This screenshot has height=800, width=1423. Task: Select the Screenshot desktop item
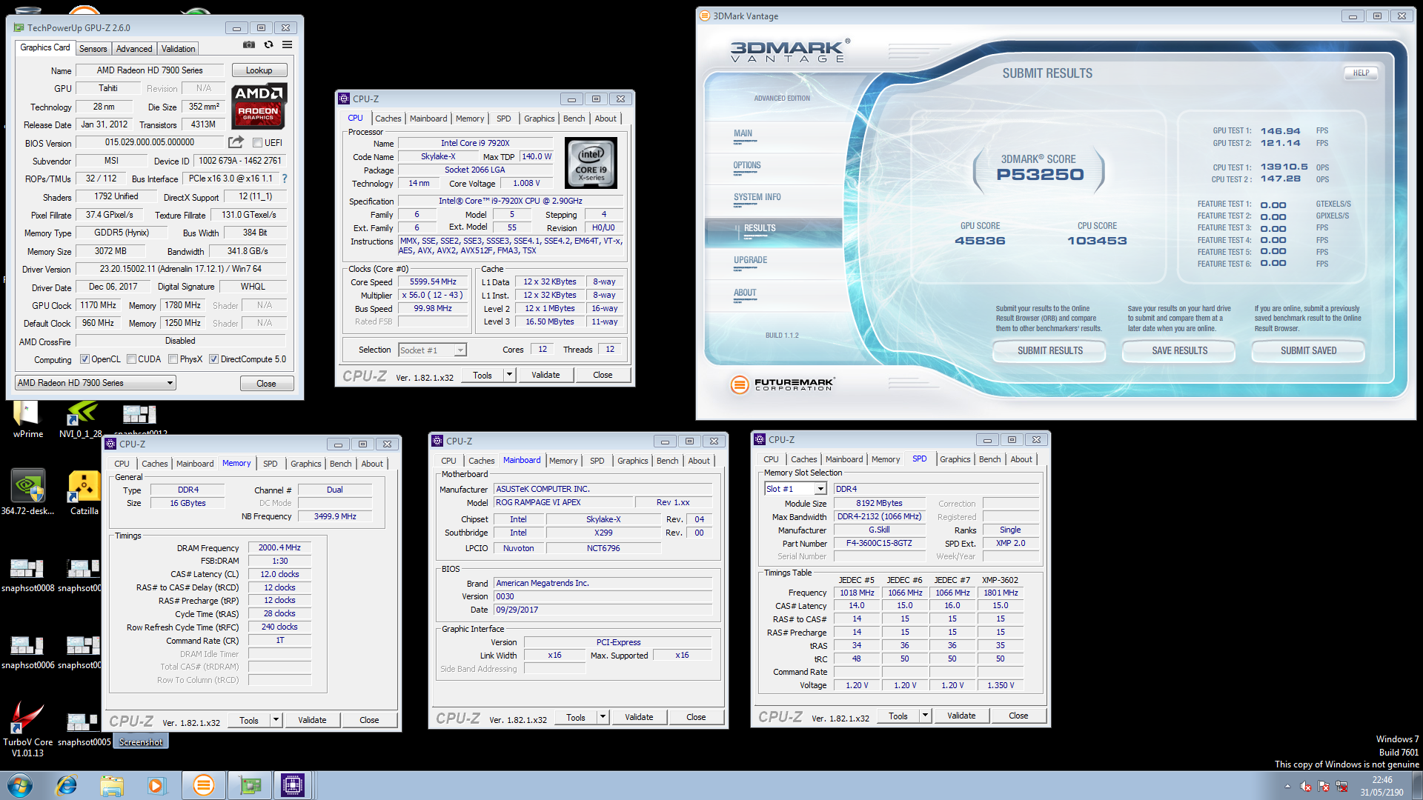point(141,741)
